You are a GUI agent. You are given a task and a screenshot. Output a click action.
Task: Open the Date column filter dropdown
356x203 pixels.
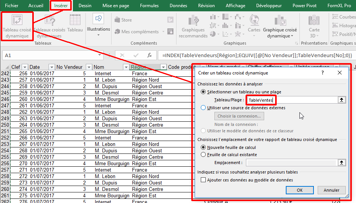(52, 67)
